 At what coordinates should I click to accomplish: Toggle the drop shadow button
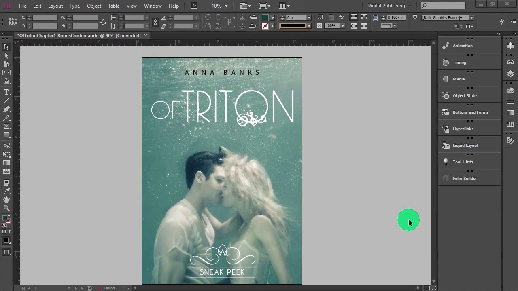(331, 17)
